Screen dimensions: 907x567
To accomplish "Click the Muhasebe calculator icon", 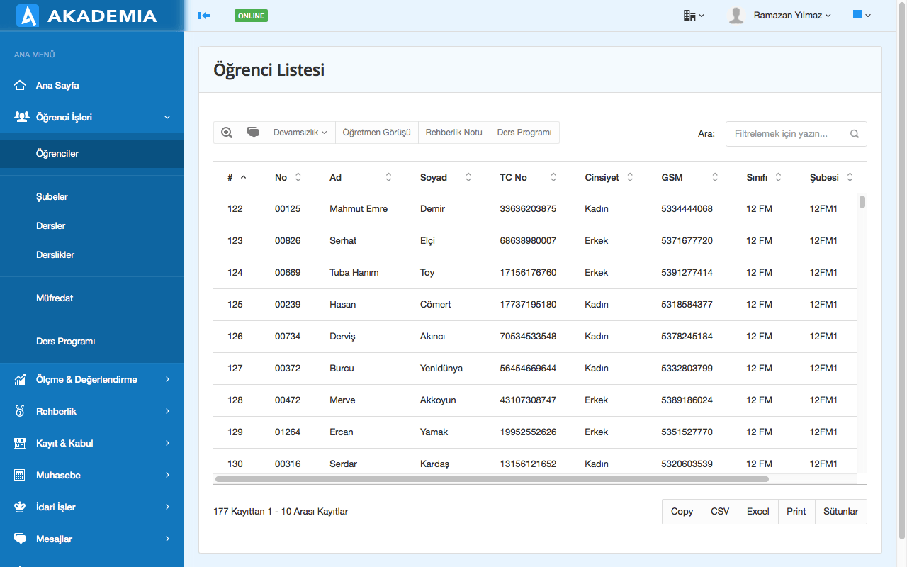I will point(21,476).
